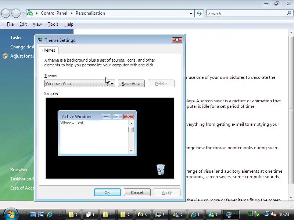Click the green CPU meter tray icon
The height and width of the screenshot is (220, 294).
pos(250,214)
